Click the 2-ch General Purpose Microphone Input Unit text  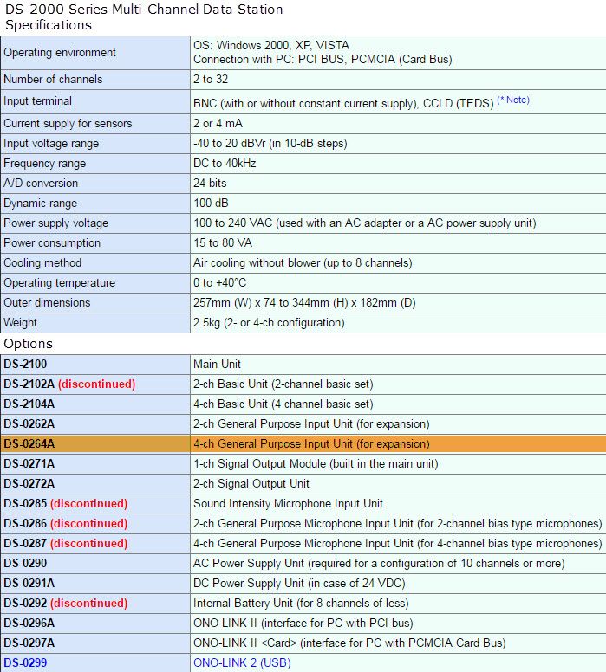tap(397, 523)
